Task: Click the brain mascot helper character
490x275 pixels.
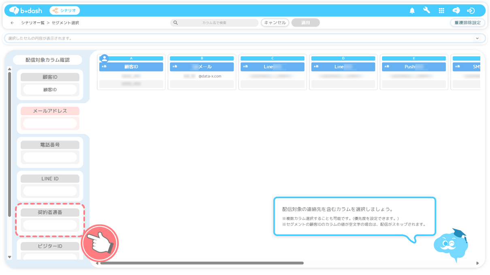Action: pyautogui.click(x=450, y=245)
